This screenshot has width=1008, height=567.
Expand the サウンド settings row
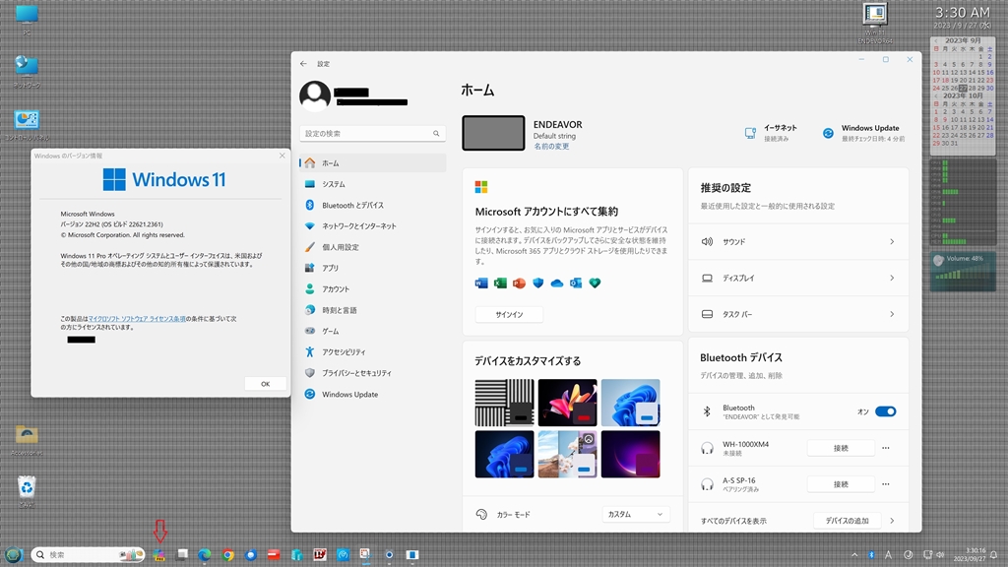(798, 241)
